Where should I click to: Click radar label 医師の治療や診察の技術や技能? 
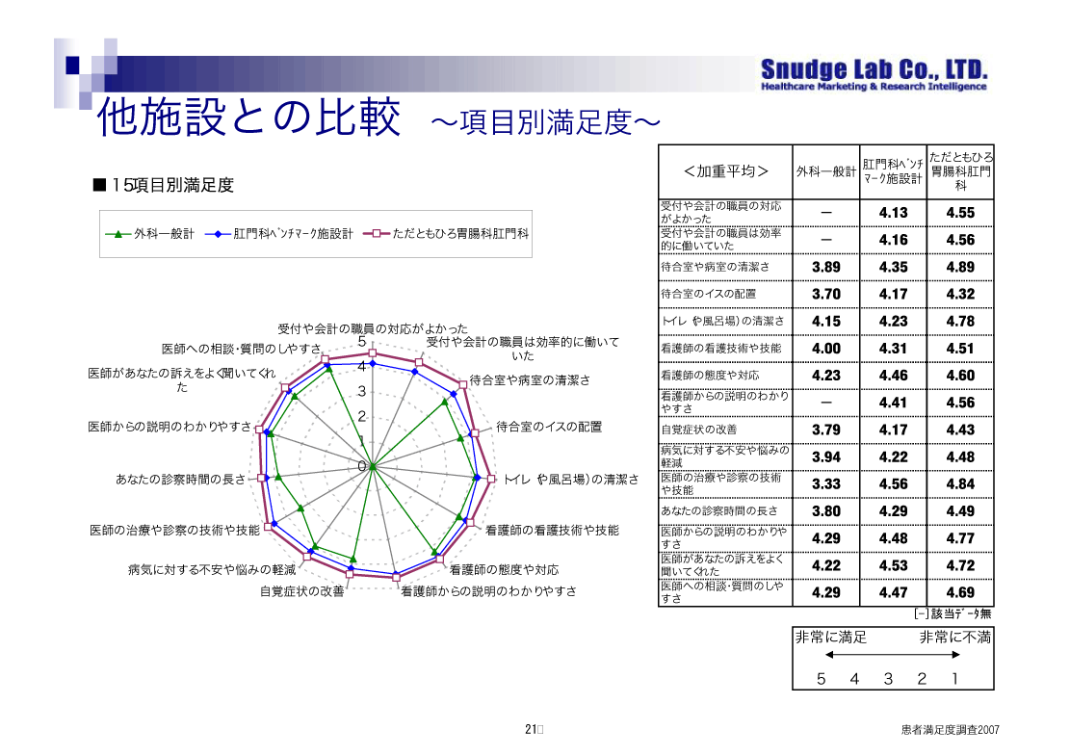[x=174, y=530]
